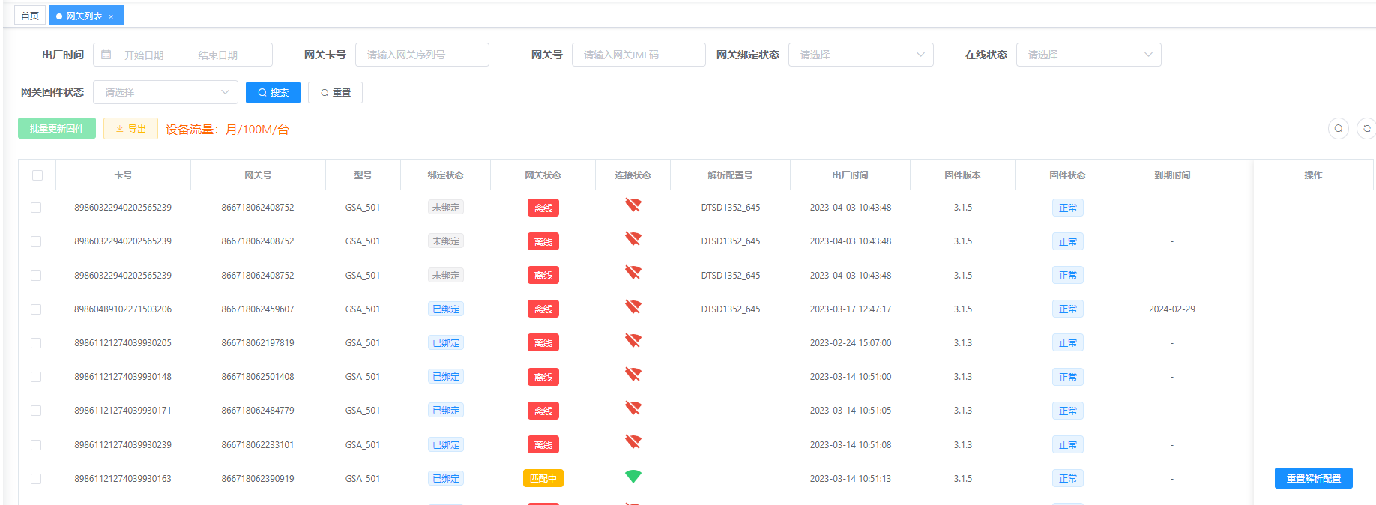This screenshot has height=505, width=1376.
Task: Close the 网关列表 tab with its x icon
Action: click(112, 16)
